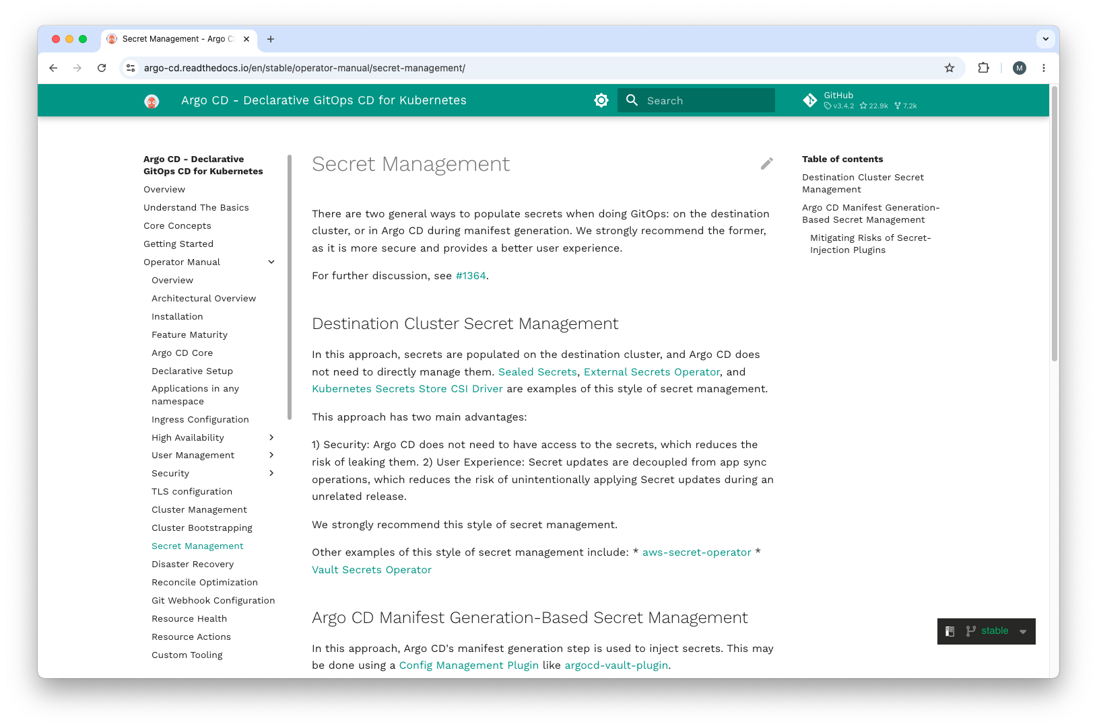Open the top-level Overview nav item
Viewport: 1097px width, 728px height.
[x=164, y=189]
